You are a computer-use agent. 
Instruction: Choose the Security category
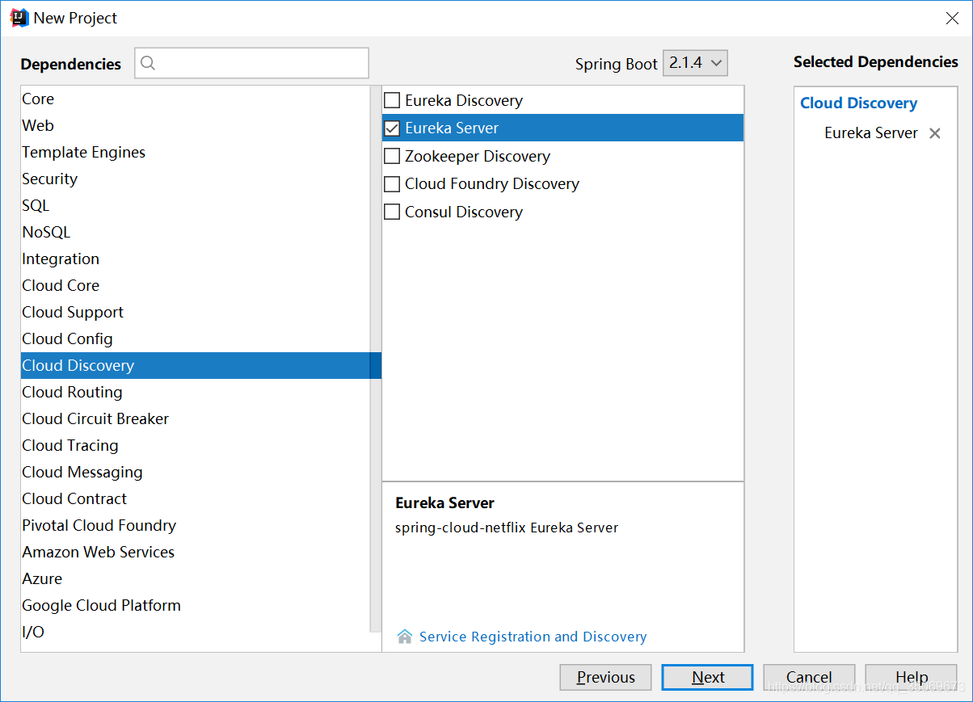click(x=196, y=179)
